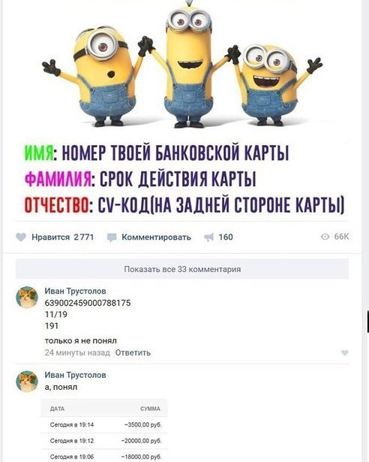Click the Комментировать button
The height and width of the screenshot is (462, 369).
156,237
